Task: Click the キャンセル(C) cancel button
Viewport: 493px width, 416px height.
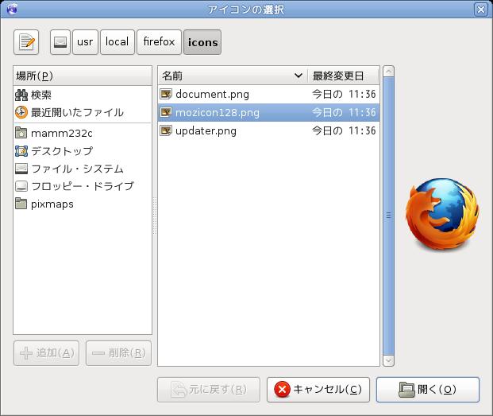Action: (318, 390)
